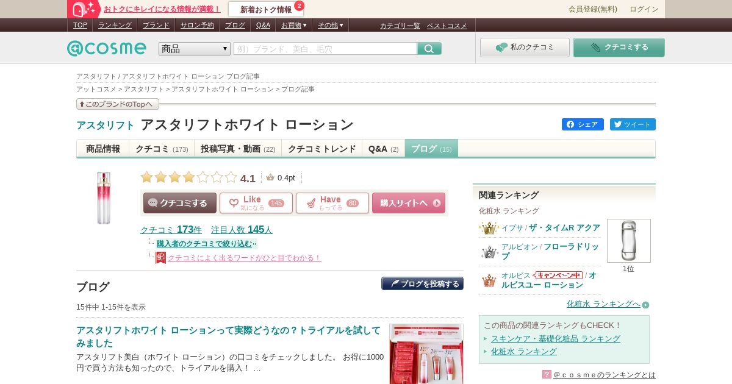Click the Like 気になる button
The image size is (732, 384).
pyautogui.click(x=256, y=203)
